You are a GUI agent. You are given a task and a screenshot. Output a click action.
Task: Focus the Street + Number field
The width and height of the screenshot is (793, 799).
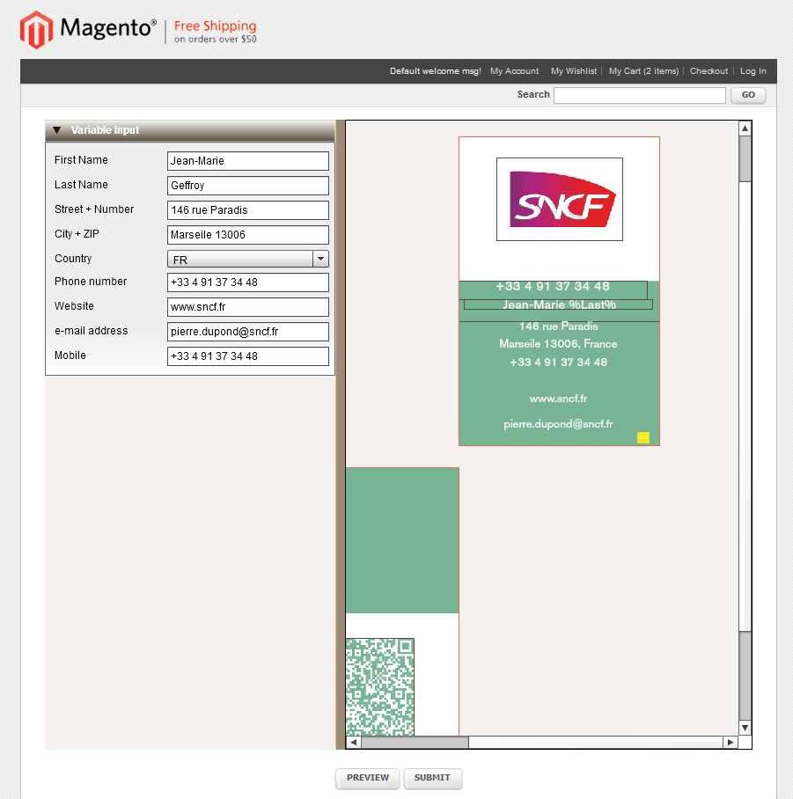coord(247,210)
